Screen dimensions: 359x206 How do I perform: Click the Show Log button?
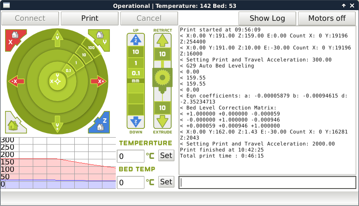(267, 18)
